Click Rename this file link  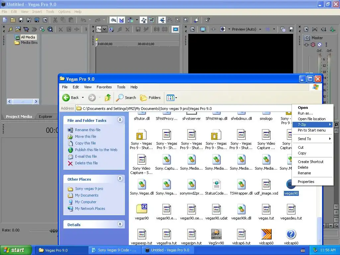(x=88, y=130)
